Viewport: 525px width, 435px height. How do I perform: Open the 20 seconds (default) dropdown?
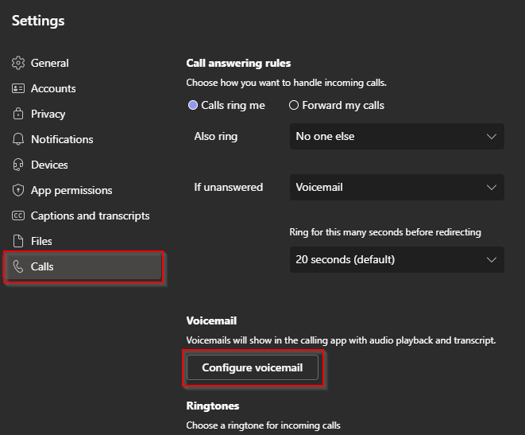(x=397, y=260)
